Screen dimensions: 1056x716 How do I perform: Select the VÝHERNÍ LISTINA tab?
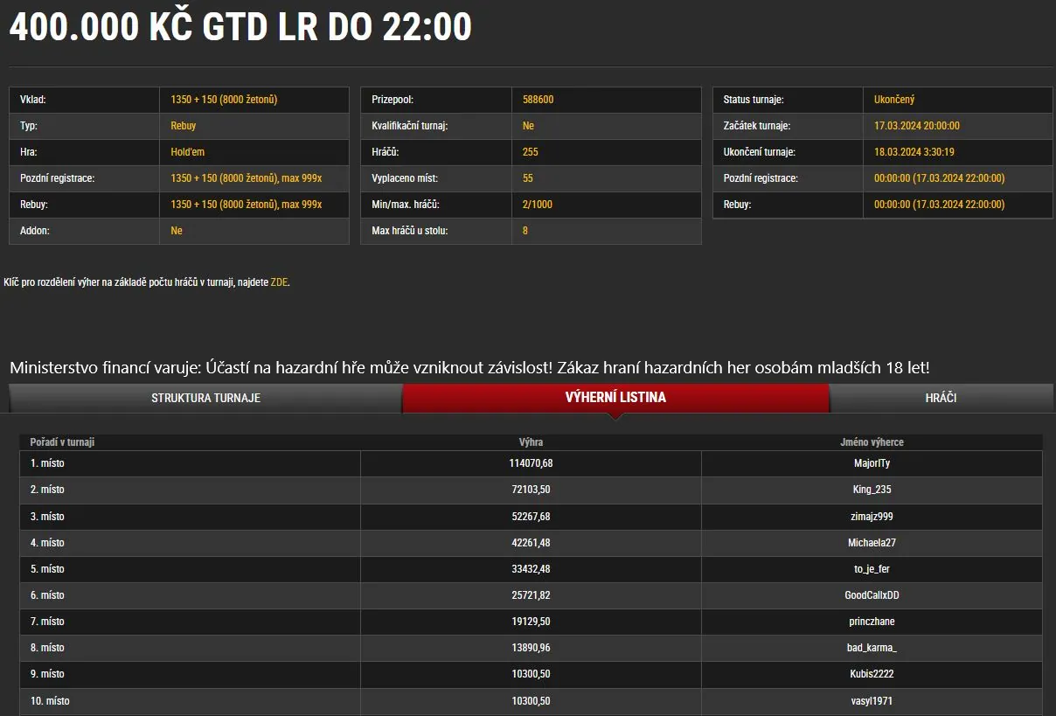[x=615, y=398]
